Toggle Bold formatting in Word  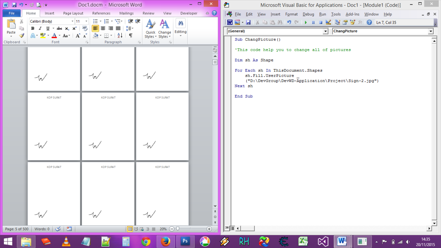[x=33, y=29]
